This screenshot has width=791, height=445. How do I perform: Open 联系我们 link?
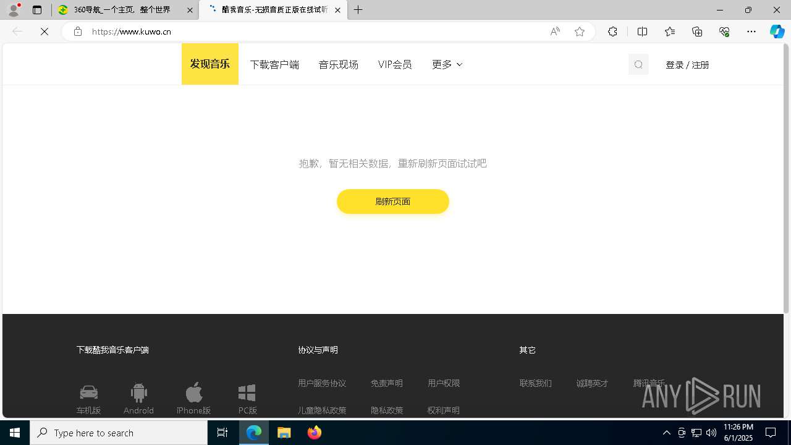(536, 383)
